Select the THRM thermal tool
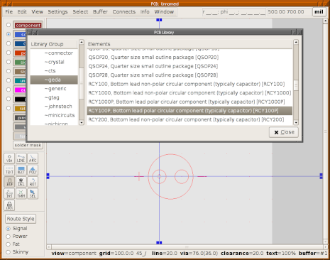The width and height of the screenshot is (330, 260). tap(21, 194)
